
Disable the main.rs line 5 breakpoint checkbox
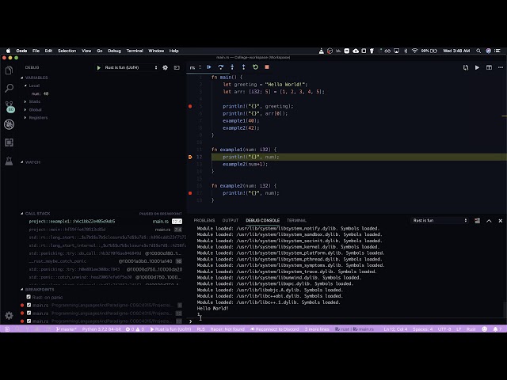click(x=29, y=305)
